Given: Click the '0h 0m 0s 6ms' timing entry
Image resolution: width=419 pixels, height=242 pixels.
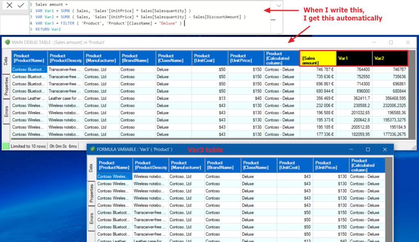Looking at the screenshot, I should coord(63,146).
